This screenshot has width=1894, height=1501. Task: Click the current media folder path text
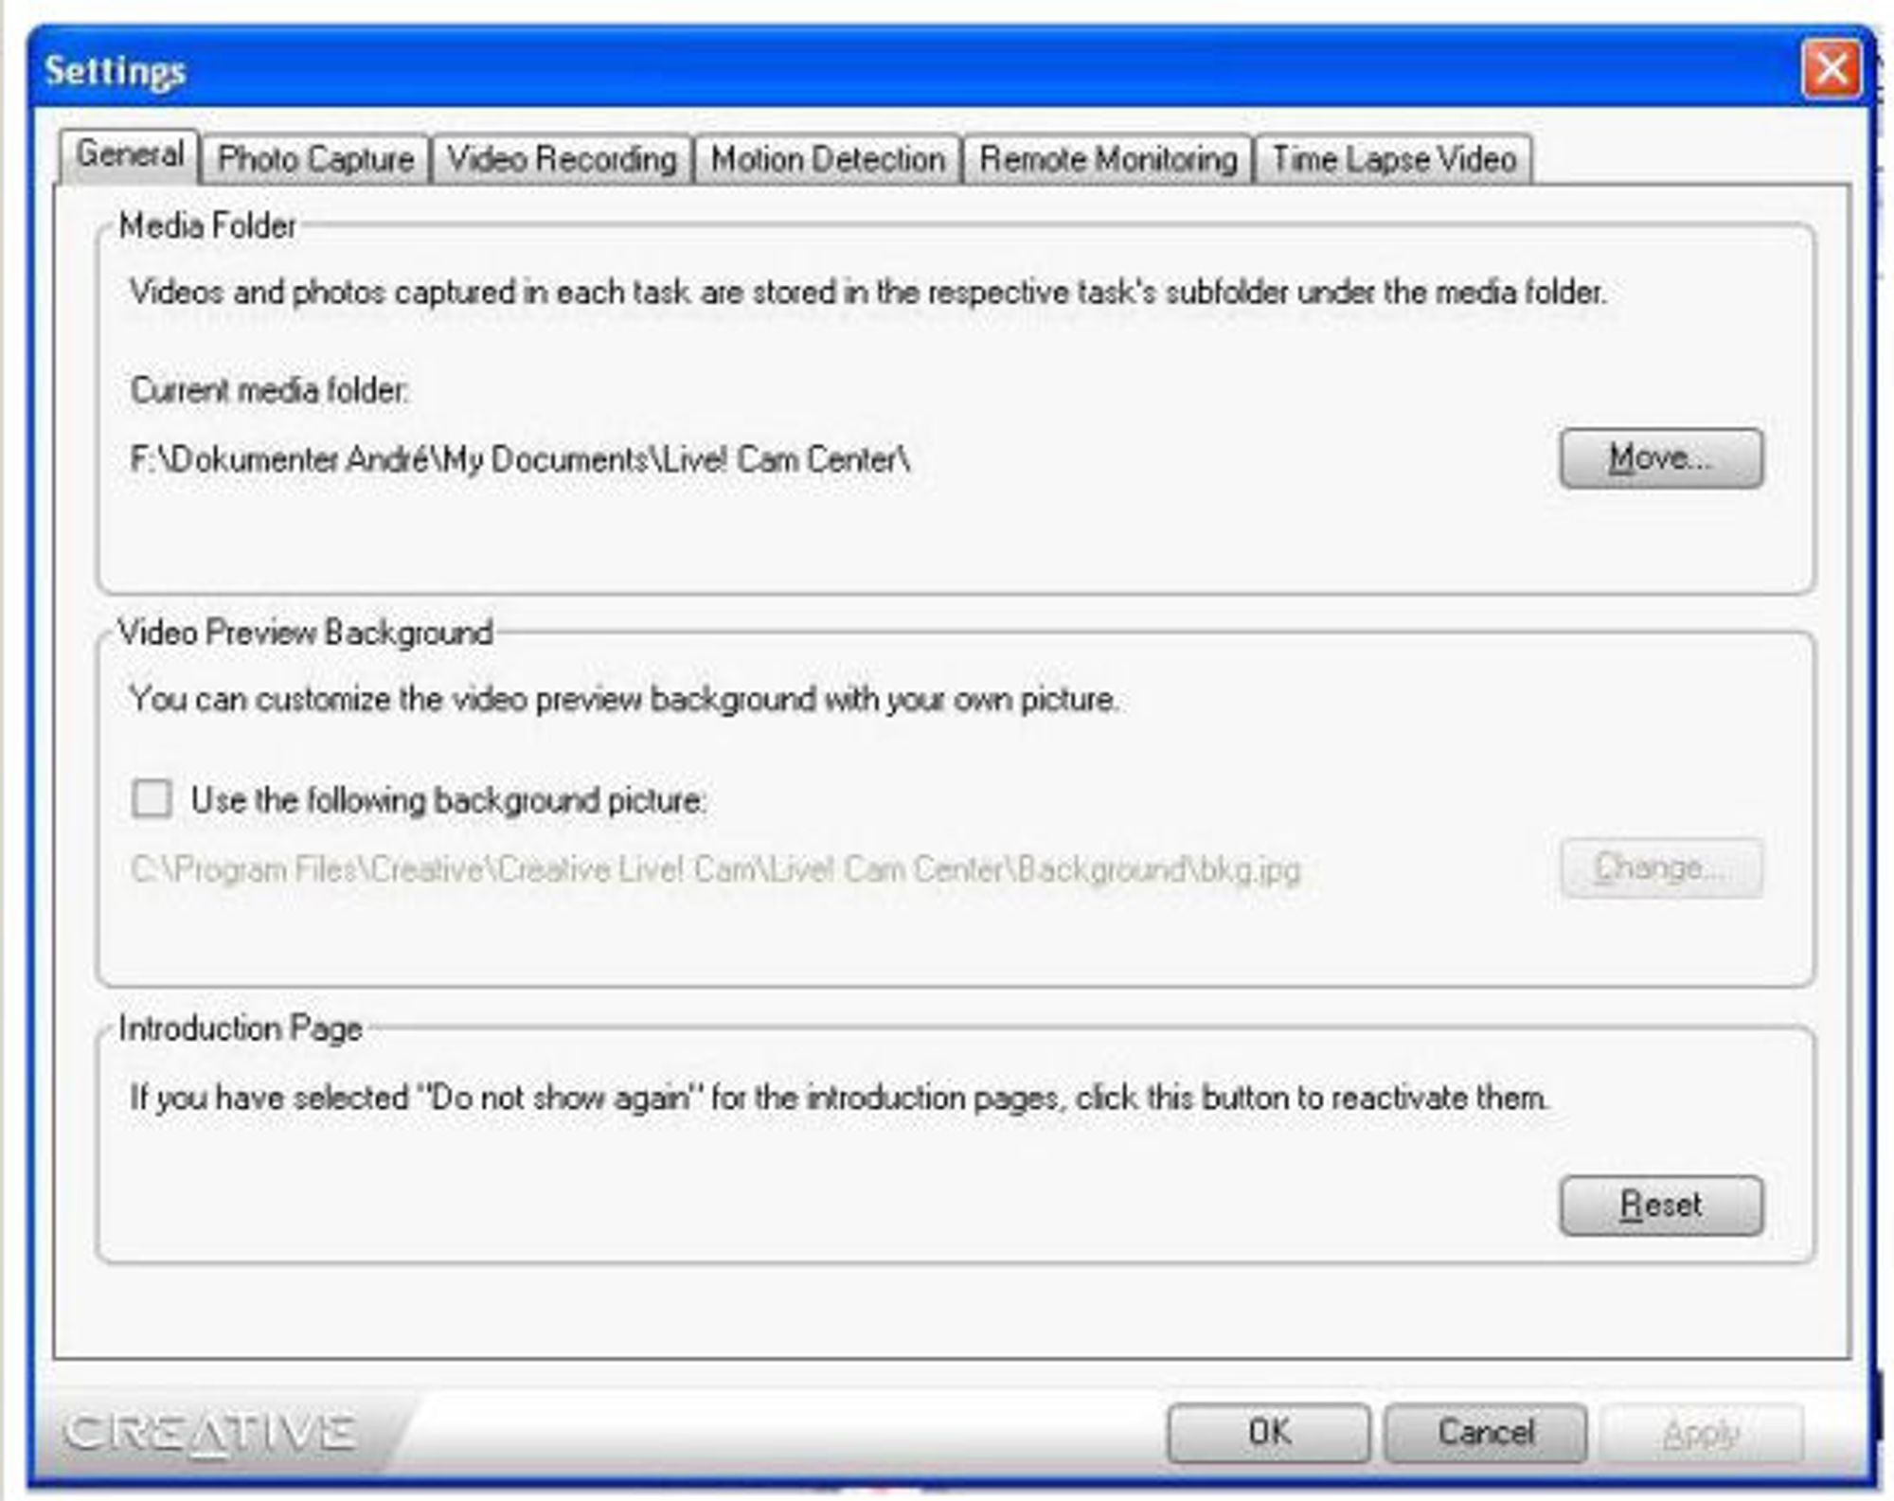[x=520, y=460]
